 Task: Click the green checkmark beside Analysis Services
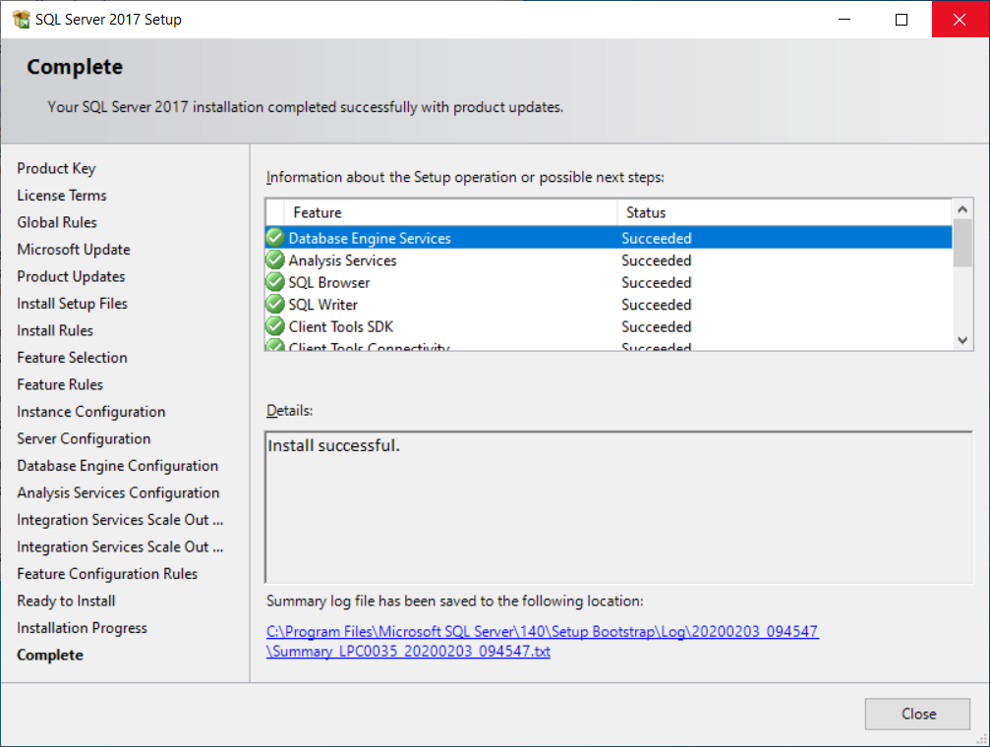pyautogui.click(x=275, y=260)
